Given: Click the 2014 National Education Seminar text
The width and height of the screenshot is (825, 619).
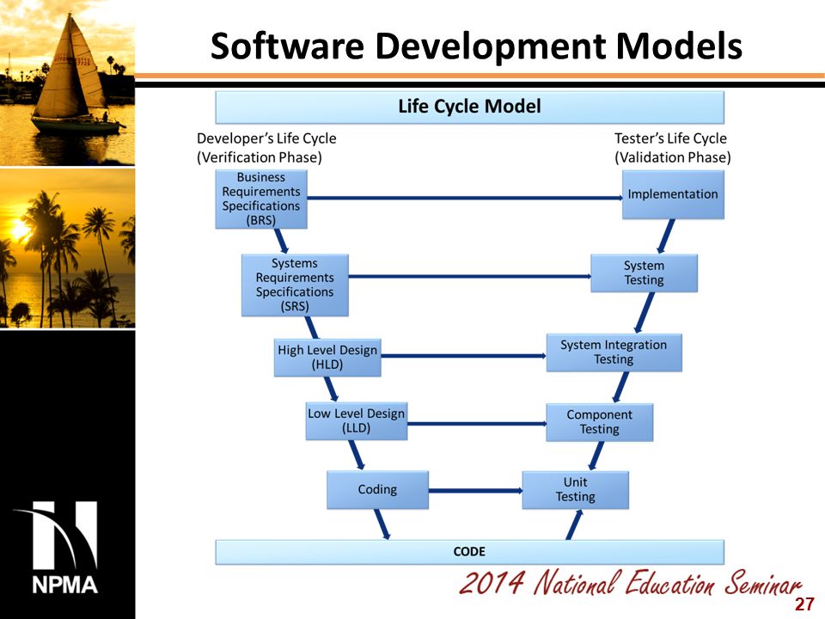Looking at the screenshot, I should coord(630,583).
